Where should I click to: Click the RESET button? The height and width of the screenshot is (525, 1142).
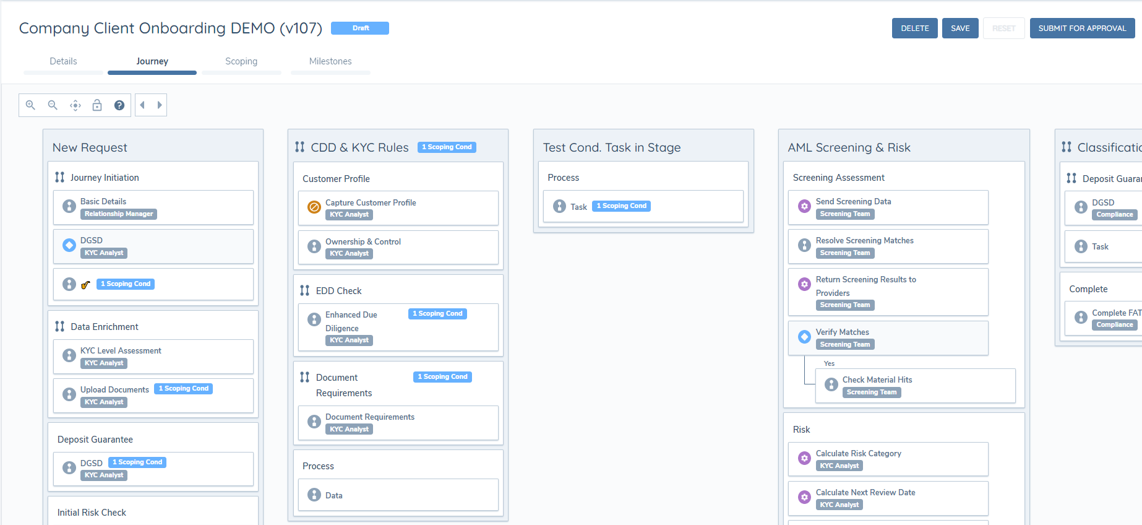click(1003, 28)
